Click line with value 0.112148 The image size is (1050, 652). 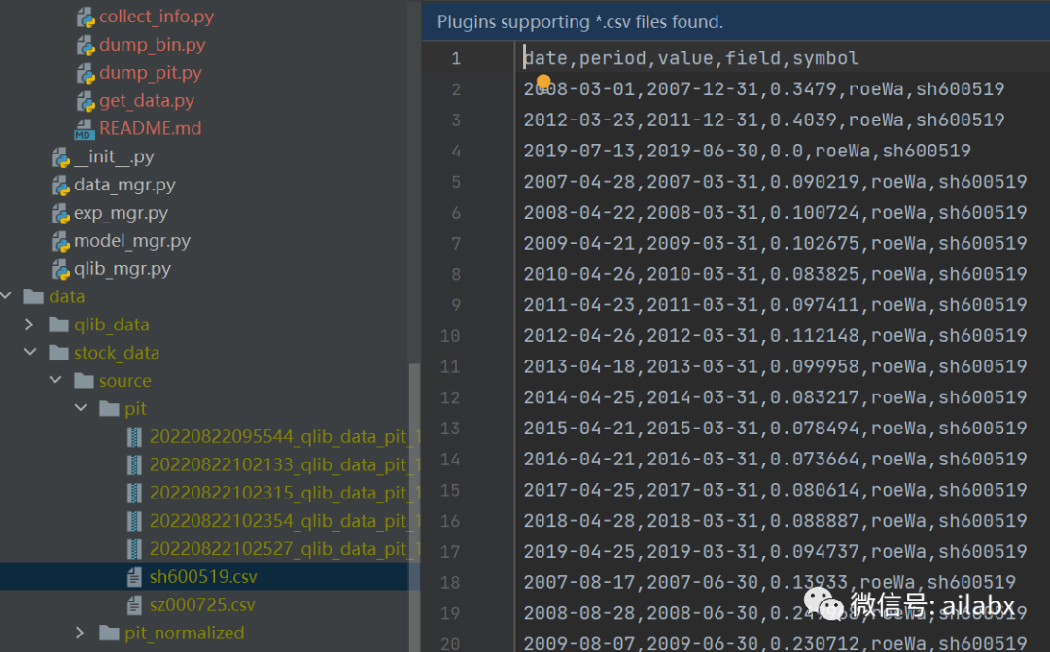click(x=775, y=335)
